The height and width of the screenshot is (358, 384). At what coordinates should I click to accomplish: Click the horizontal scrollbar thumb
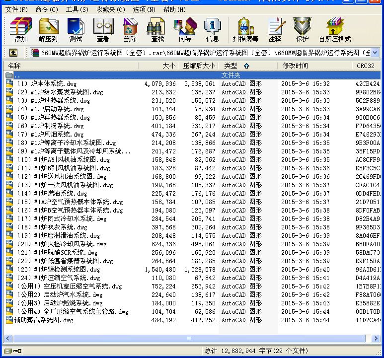click(x=189, y=339)
